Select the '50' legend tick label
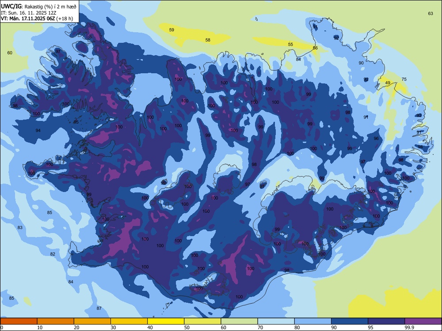This screenshot has height=331, width=442. point(187,327)
